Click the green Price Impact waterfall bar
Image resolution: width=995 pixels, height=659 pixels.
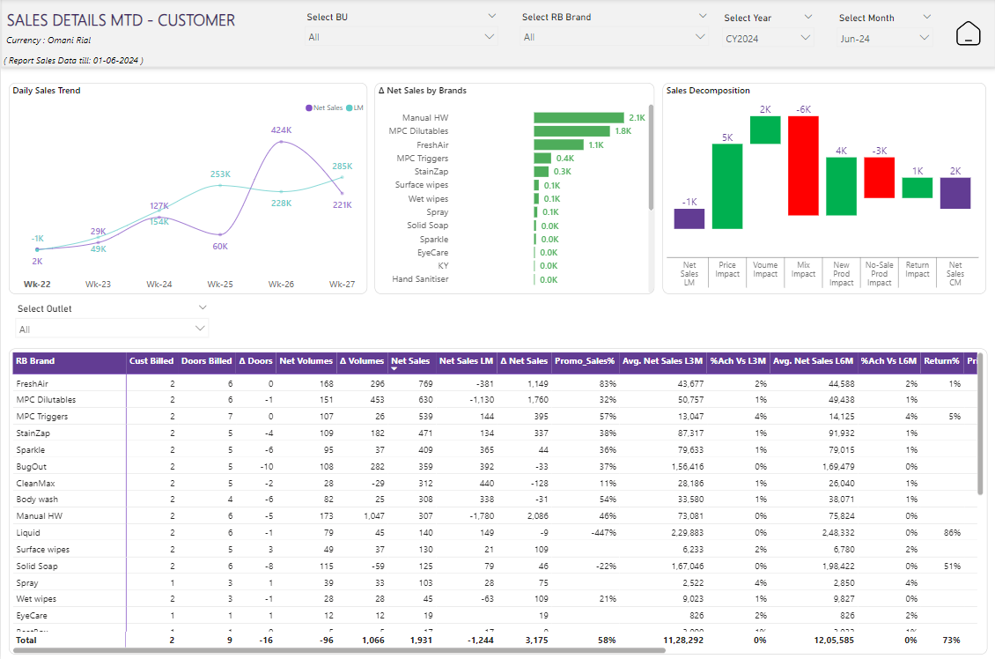pos(727,186)
